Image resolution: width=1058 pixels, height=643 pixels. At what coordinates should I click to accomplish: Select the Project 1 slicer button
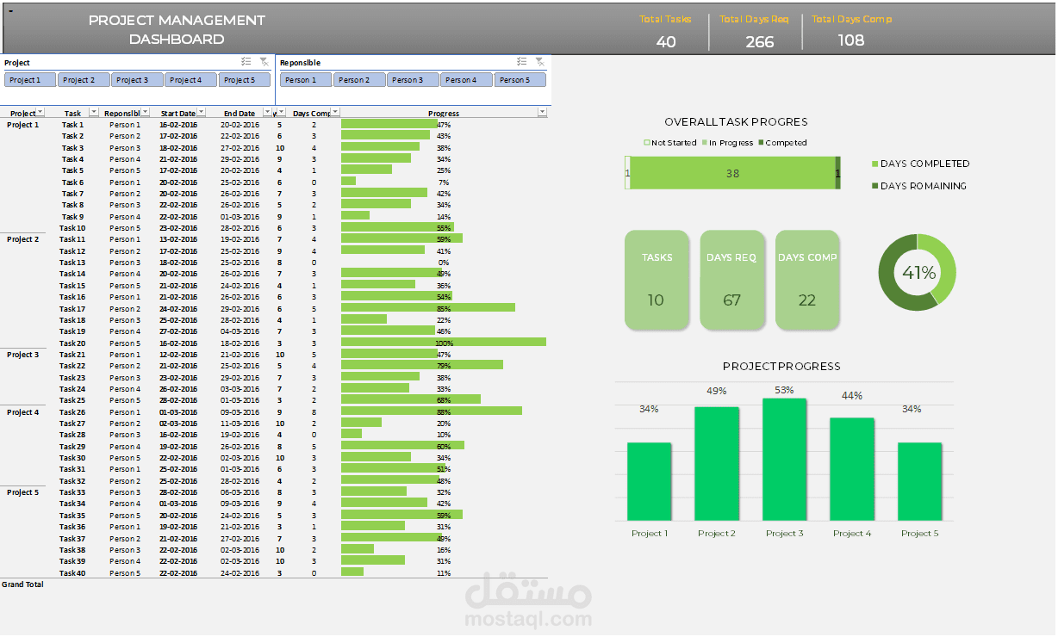coord(29,79)
